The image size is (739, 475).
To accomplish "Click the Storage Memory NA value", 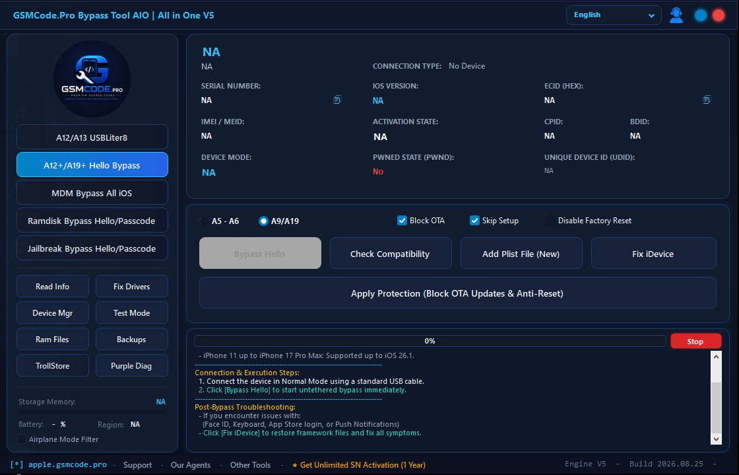I will [161, 402].
